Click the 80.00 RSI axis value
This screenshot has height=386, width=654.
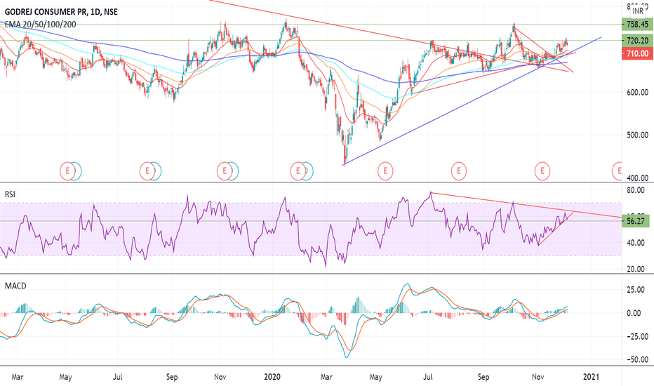click(636, 190)
